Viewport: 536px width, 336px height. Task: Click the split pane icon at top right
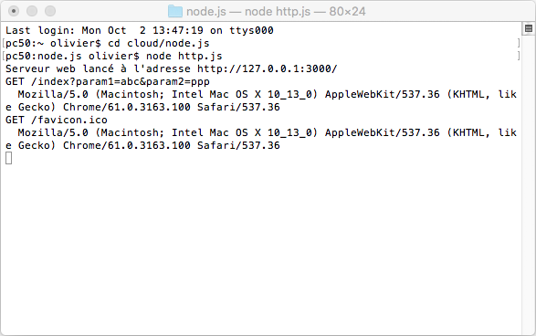[529, 28]
